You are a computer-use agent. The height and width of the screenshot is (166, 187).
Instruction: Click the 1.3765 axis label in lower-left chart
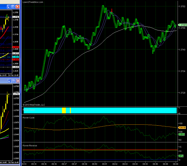[16, 86]
